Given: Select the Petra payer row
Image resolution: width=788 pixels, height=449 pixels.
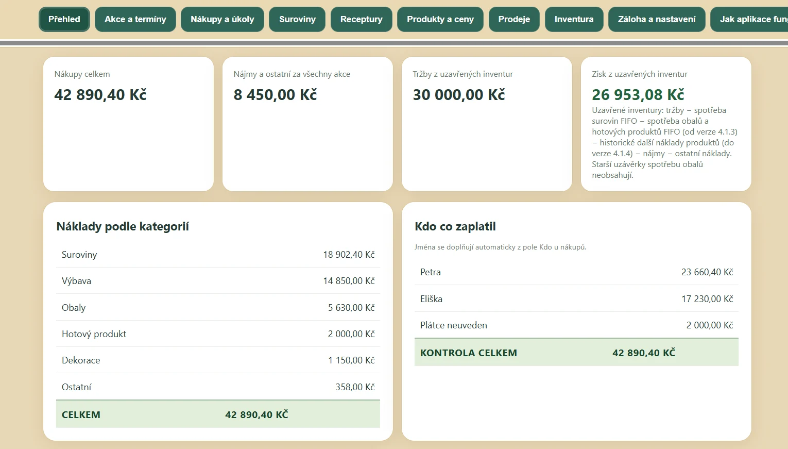Looking at the screenshot, I should 576,272.
